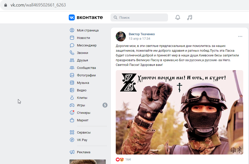The width and height of the screenshot is (249, 164).
Task: Go to the Видео menu item
Action: (81, 90)
